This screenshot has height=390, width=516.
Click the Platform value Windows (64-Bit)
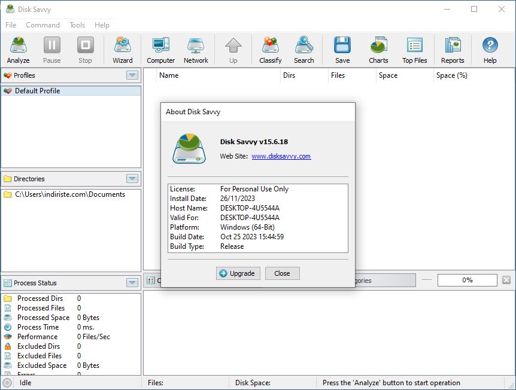[x=247, y=227]
